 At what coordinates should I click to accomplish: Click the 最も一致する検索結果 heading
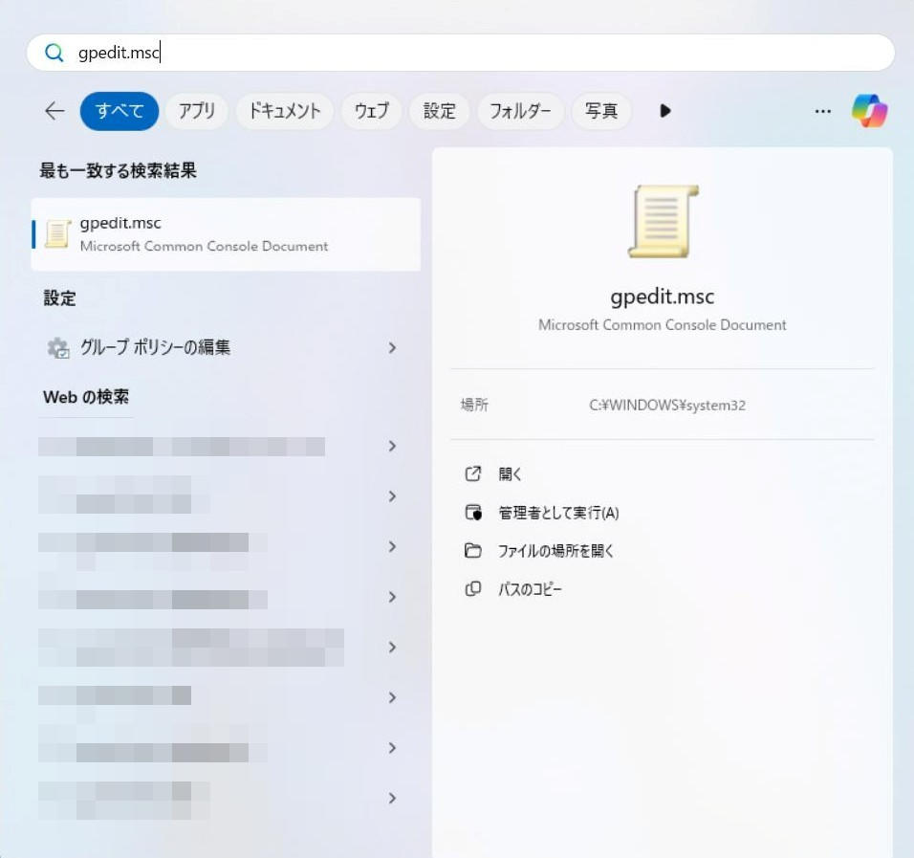click(118, 171)
